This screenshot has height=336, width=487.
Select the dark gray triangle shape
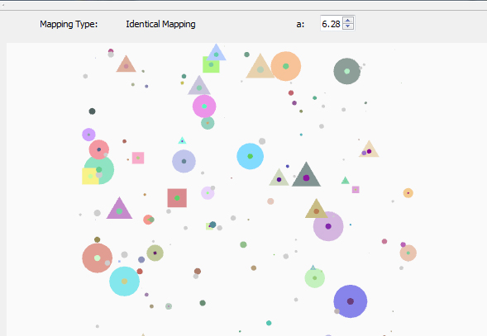click(306, 175)
